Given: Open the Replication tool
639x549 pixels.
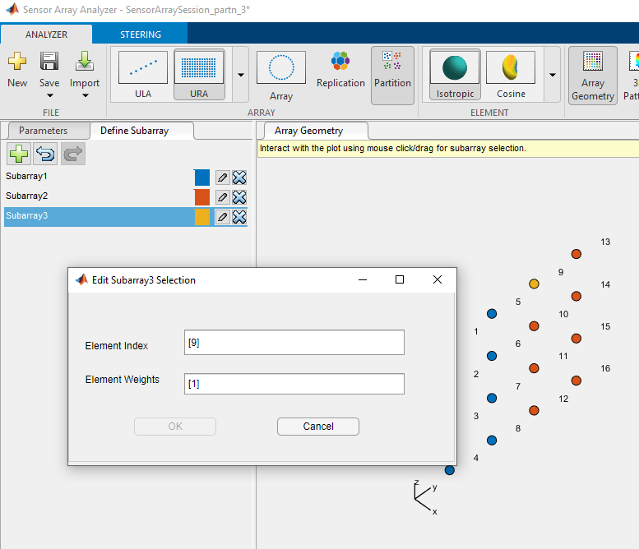Looking at the screenshot, I should [340, 70].
